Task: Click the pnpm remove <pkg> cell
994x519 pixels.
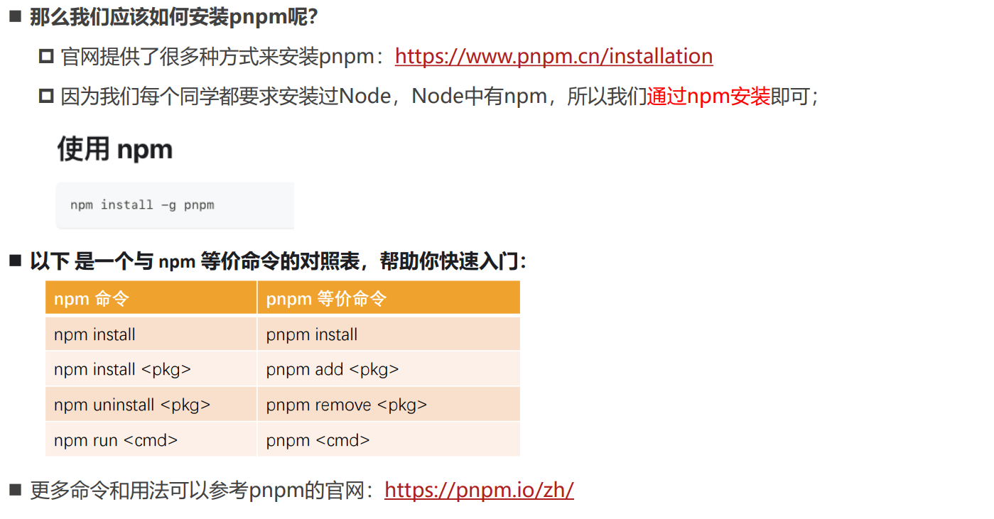Action: point(389,404)
